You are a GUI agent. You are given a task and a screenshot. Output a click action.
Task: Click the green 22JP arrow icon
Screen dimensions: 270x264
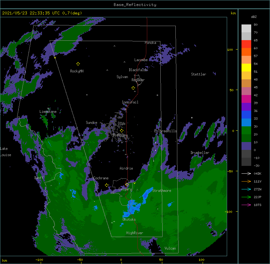[246, 197]
